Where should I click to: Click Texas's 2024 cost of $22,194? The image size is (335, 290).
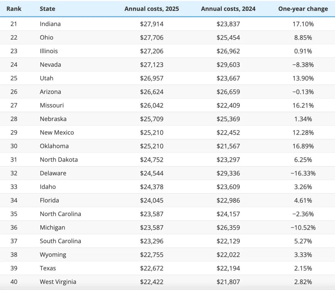coord(228,268)
